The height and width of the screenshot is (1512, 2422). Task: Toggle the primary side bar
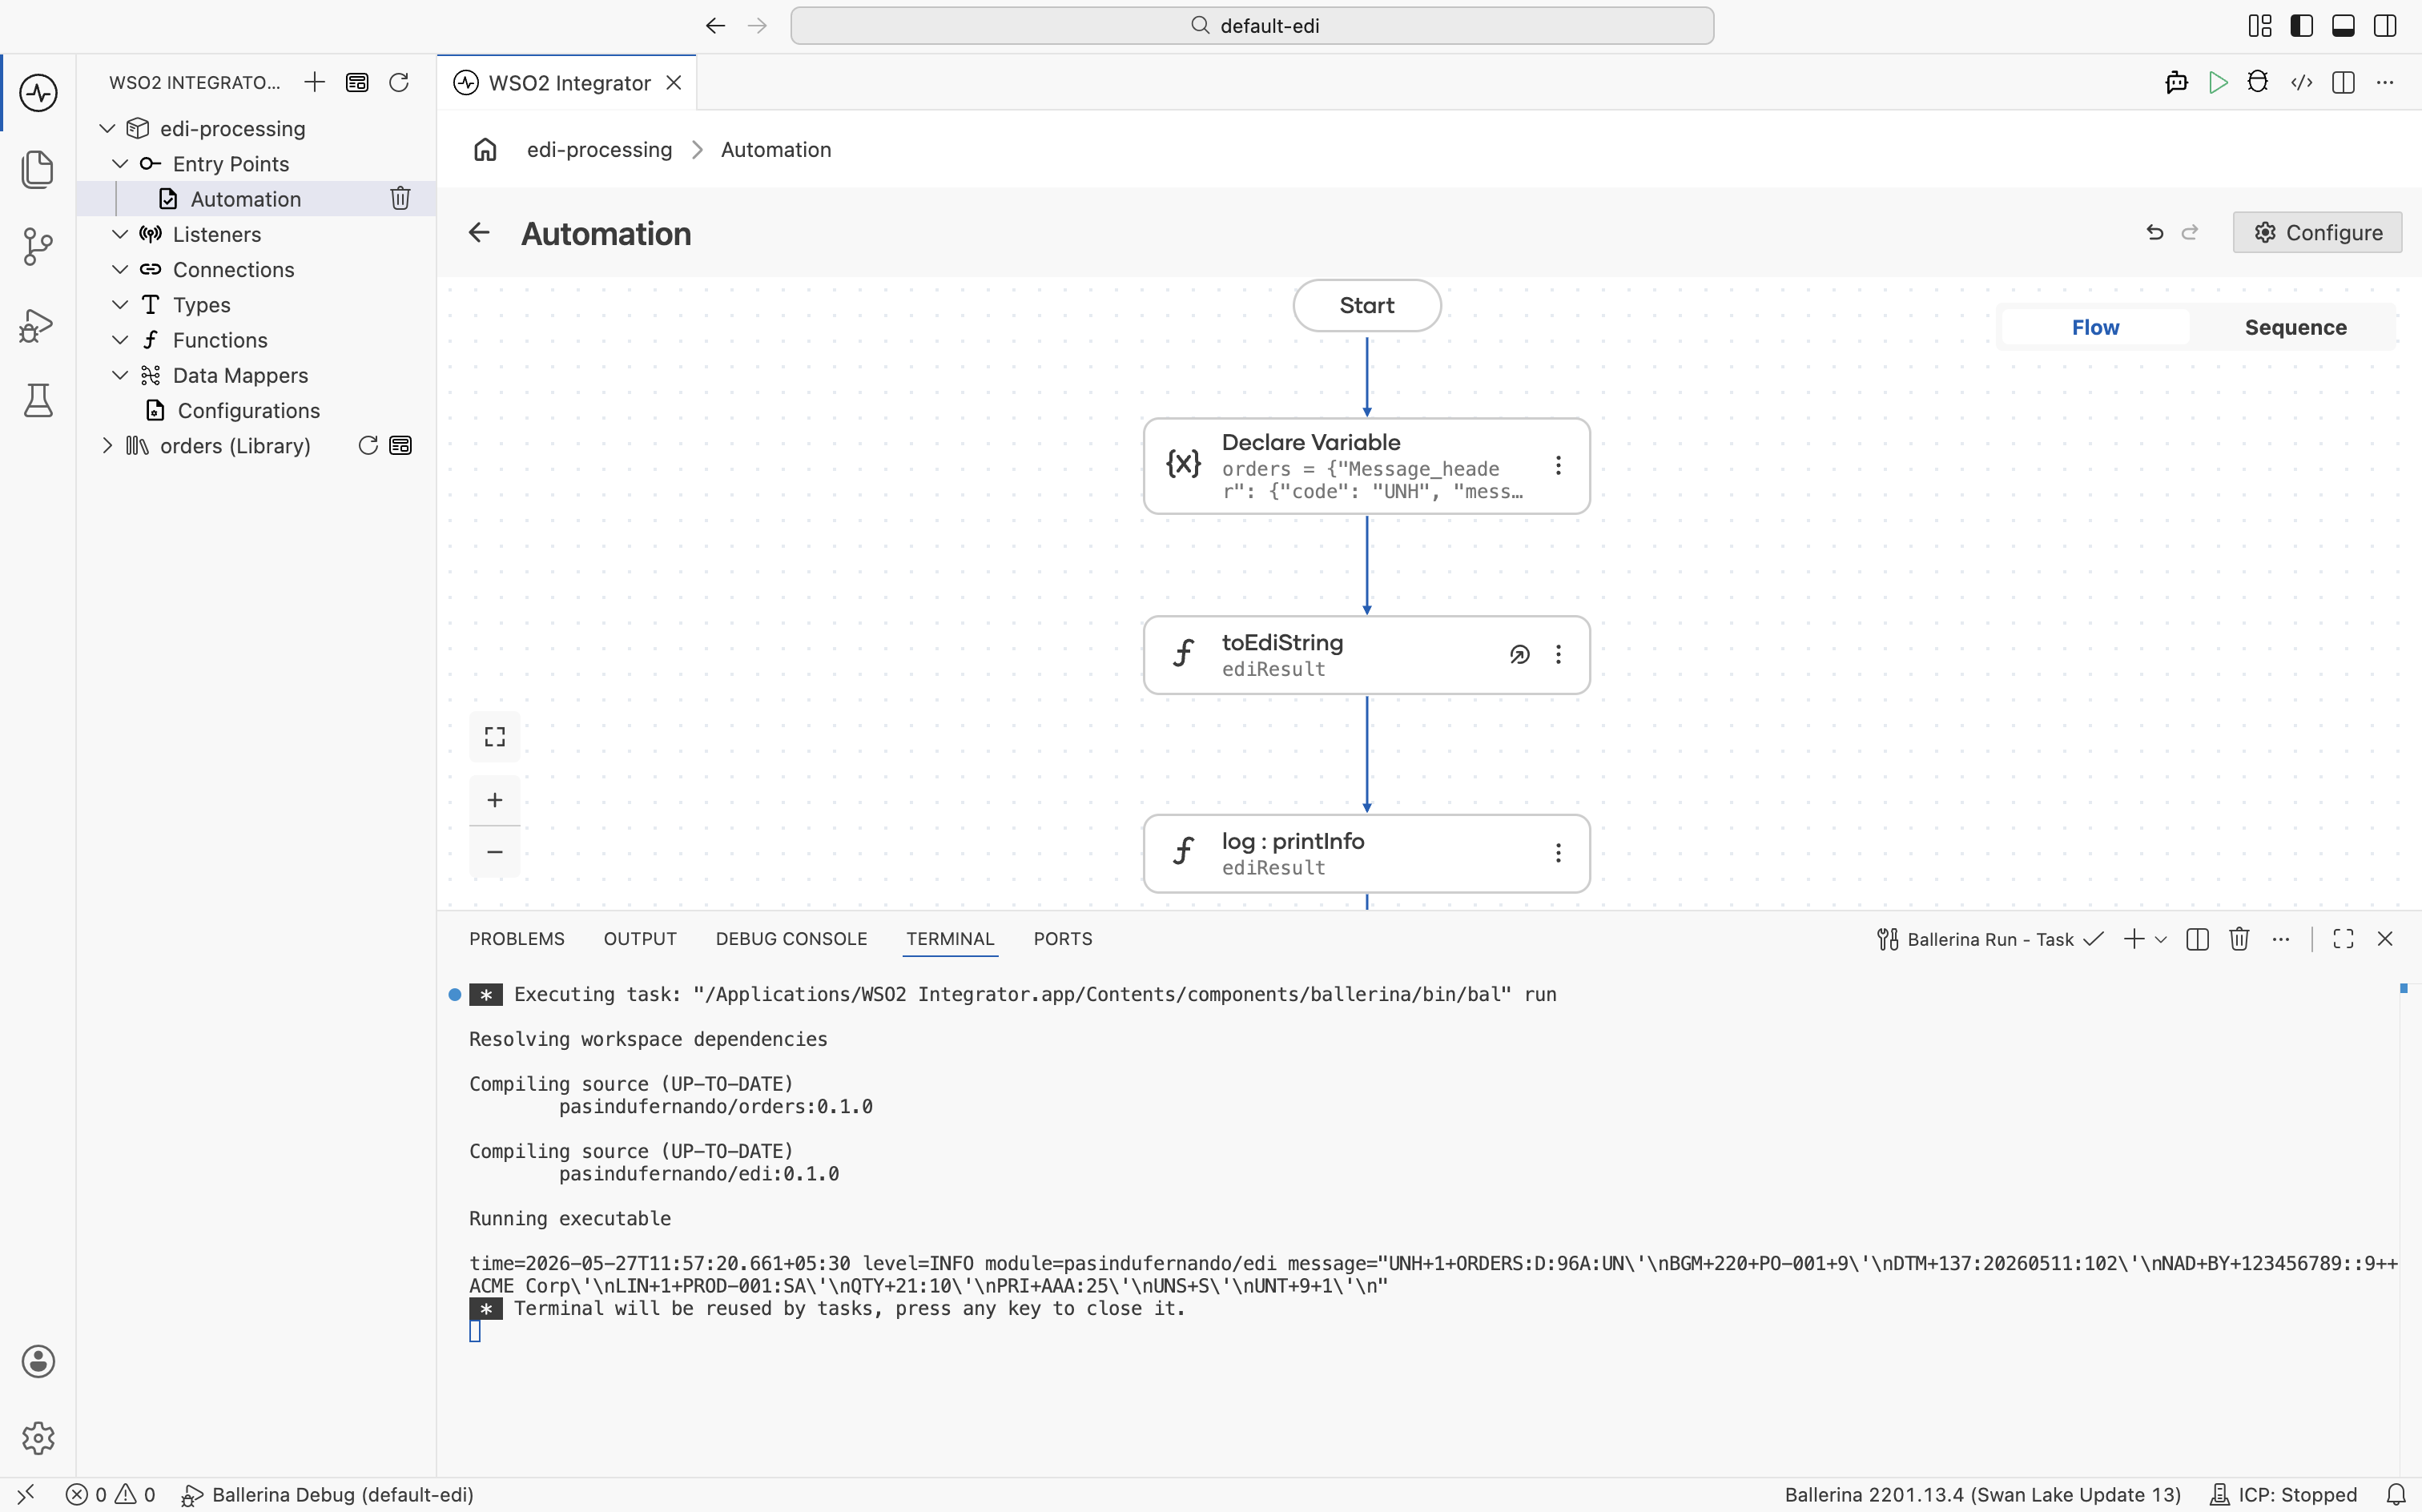pos(2301,26)
